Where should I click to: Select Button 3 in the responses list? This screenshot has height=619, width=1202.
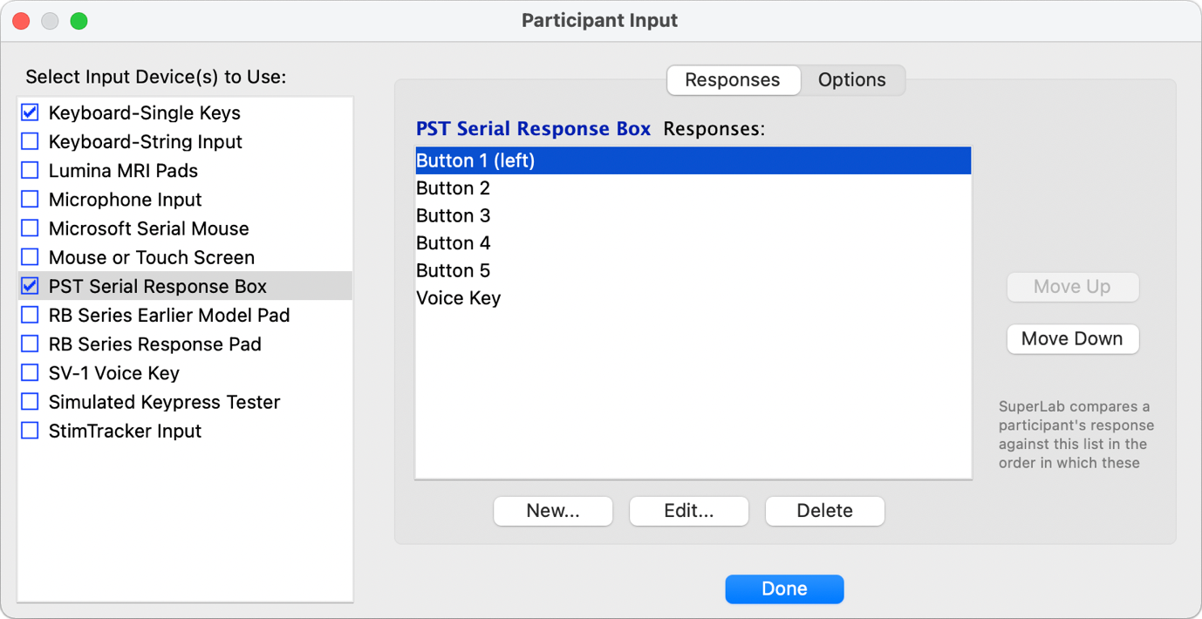(454, 215)
